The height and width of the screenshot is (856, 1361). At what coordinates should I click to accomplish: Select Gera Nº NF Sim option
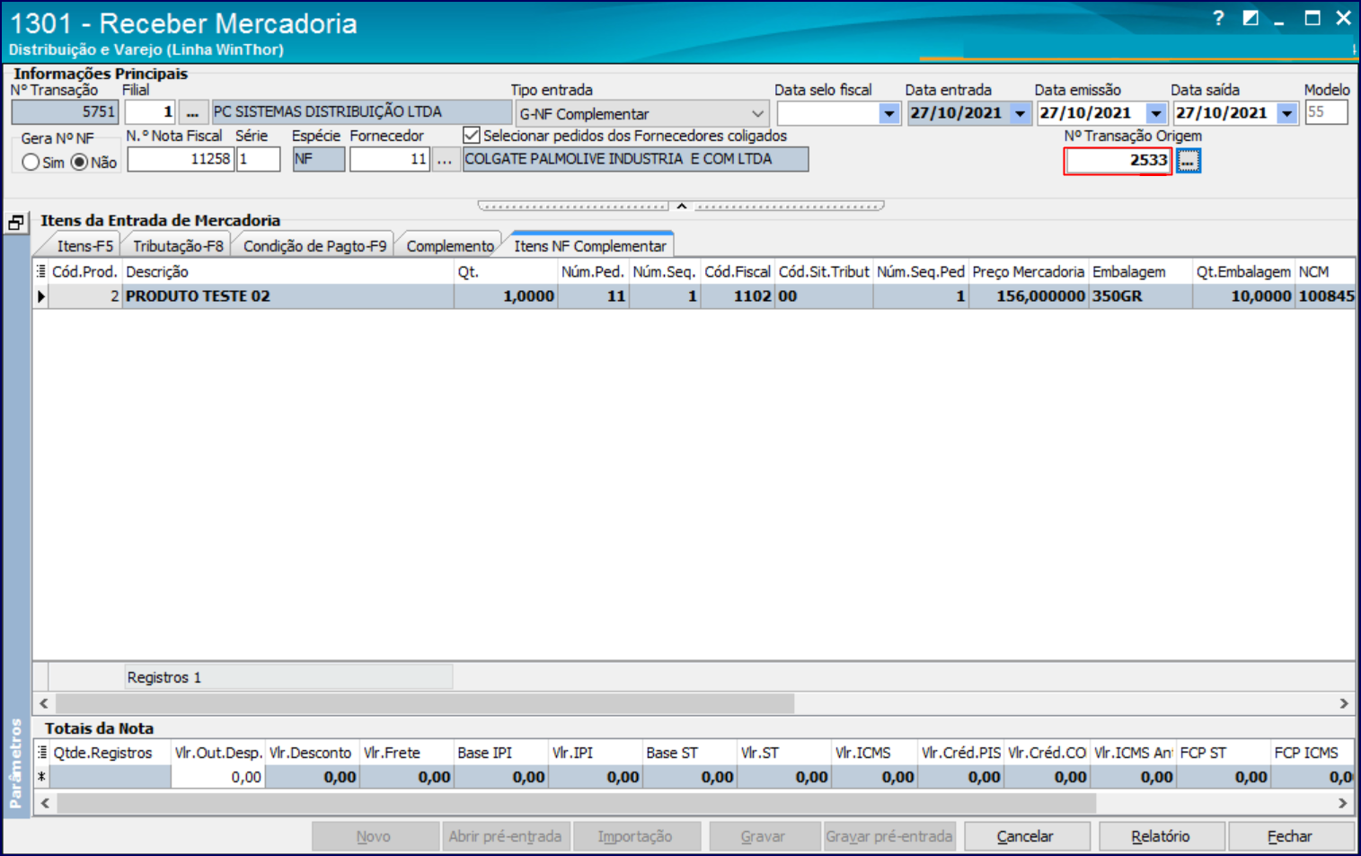31,163
